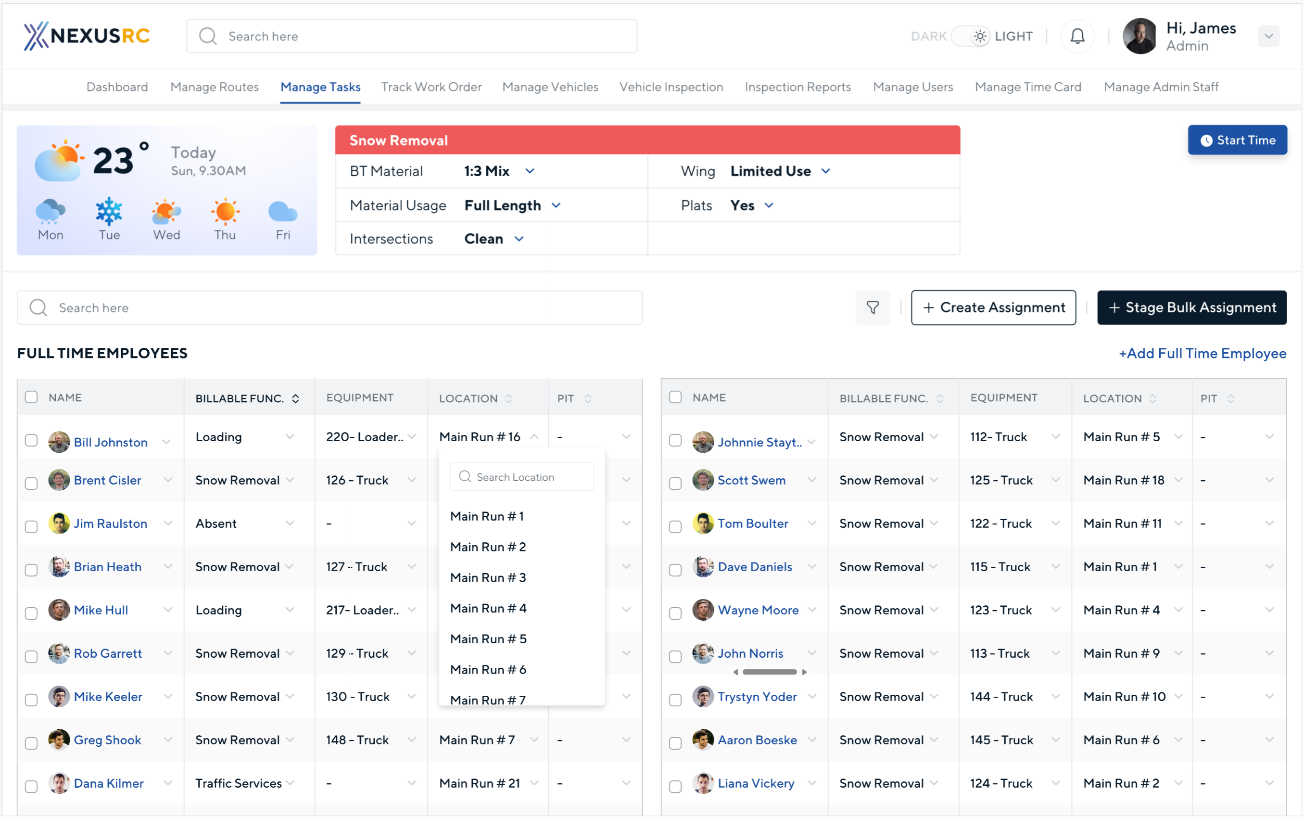Image resolution: width=1304 pixels, height=817 pixels.
Task: Toggle the Dark/Light theme switch
Action: click(971, 36)
